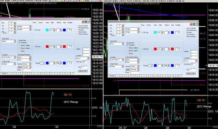Image resolution: width=218 pixels, height=129 pixels.
Task: Select tab 4 in 30-Min properties window
Action: [x=22, y=73]
